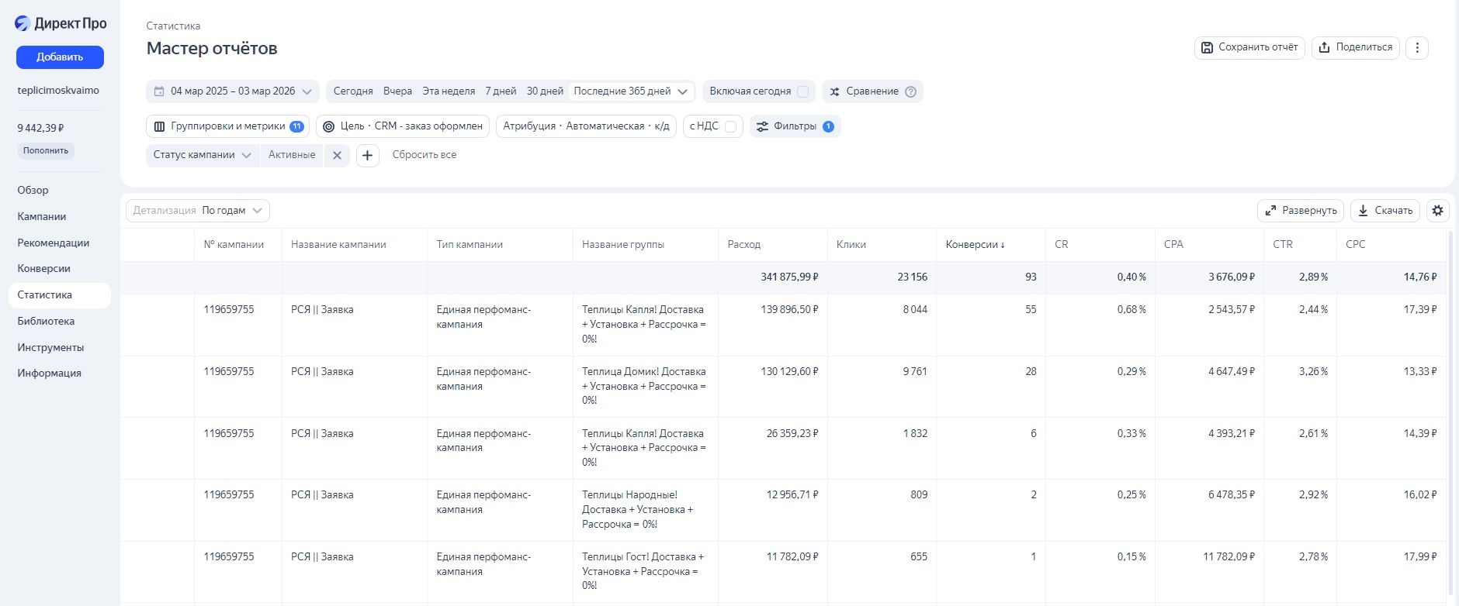Screen dimensions: 1459x606
Task: Toggle Включая сегодня checkbox
Action: click(x=803, y=91)
